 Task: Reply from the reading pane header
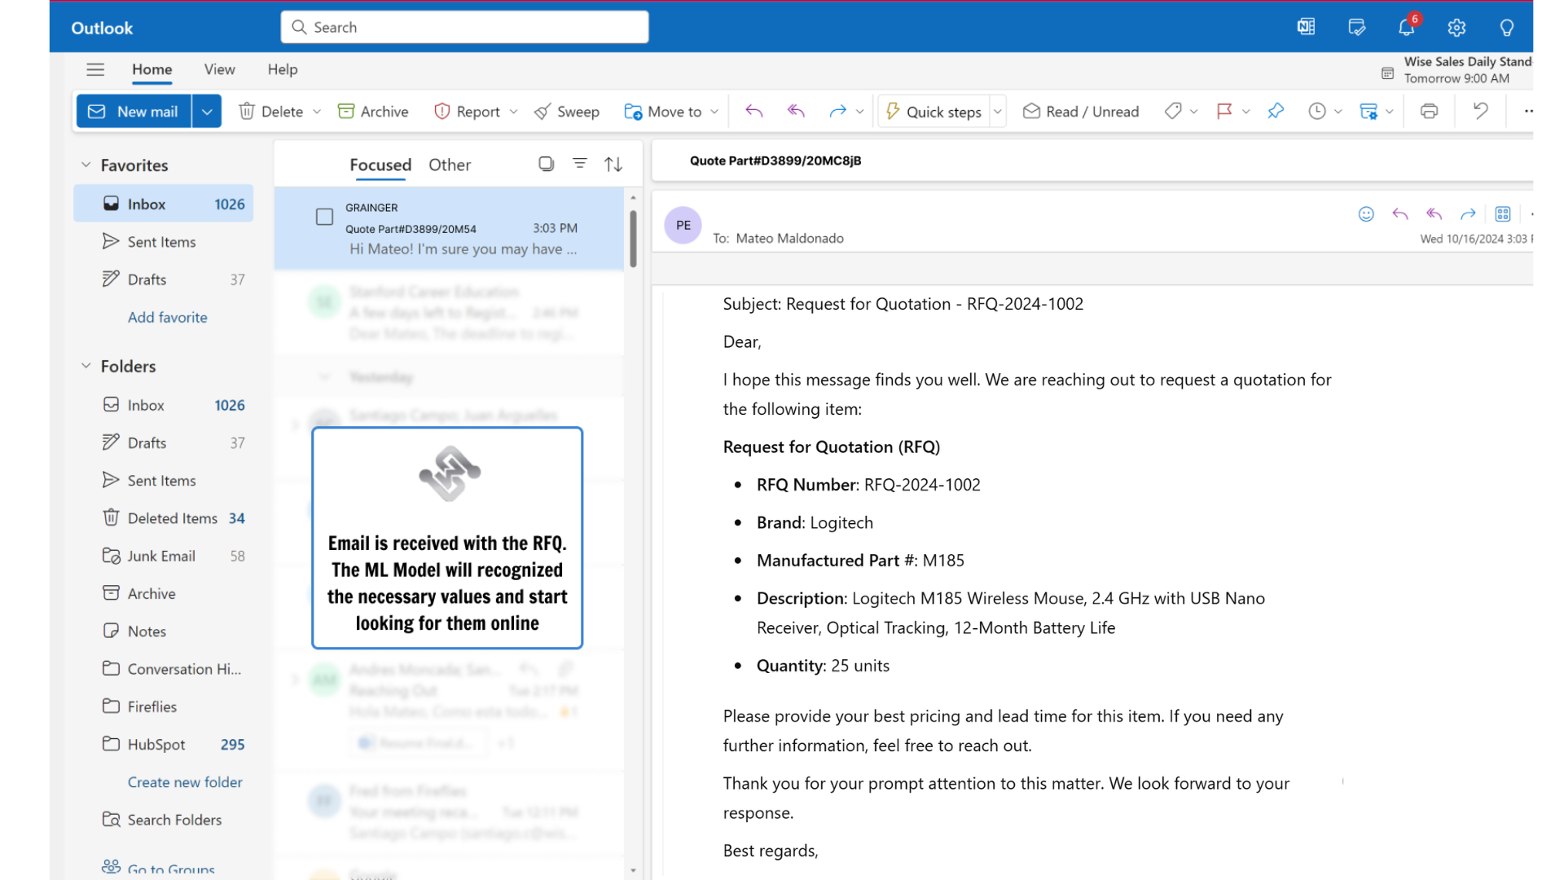click(1400, 214)
